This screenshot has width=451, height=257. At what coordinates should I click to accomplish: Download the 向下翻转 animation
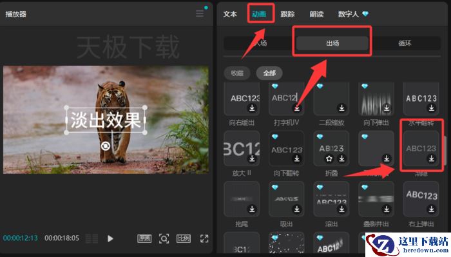296,158
